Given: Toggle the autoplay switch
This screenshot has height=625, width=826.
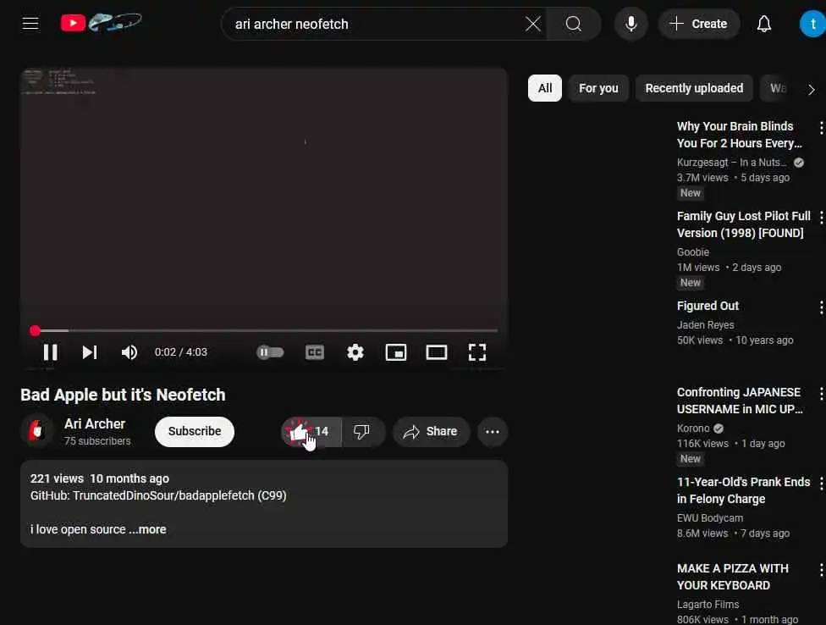Looking at the screenshot, I should (x=270, y=352).
